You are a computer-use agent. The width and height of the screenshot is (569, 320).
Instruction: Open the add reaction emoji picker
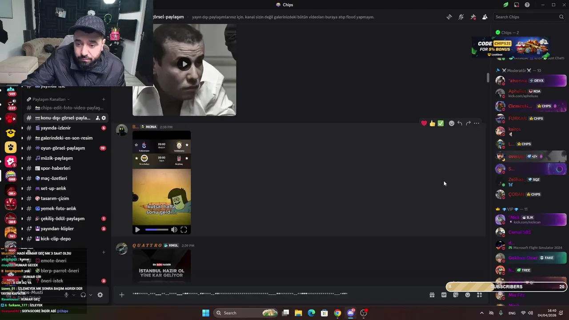[452, 123]
